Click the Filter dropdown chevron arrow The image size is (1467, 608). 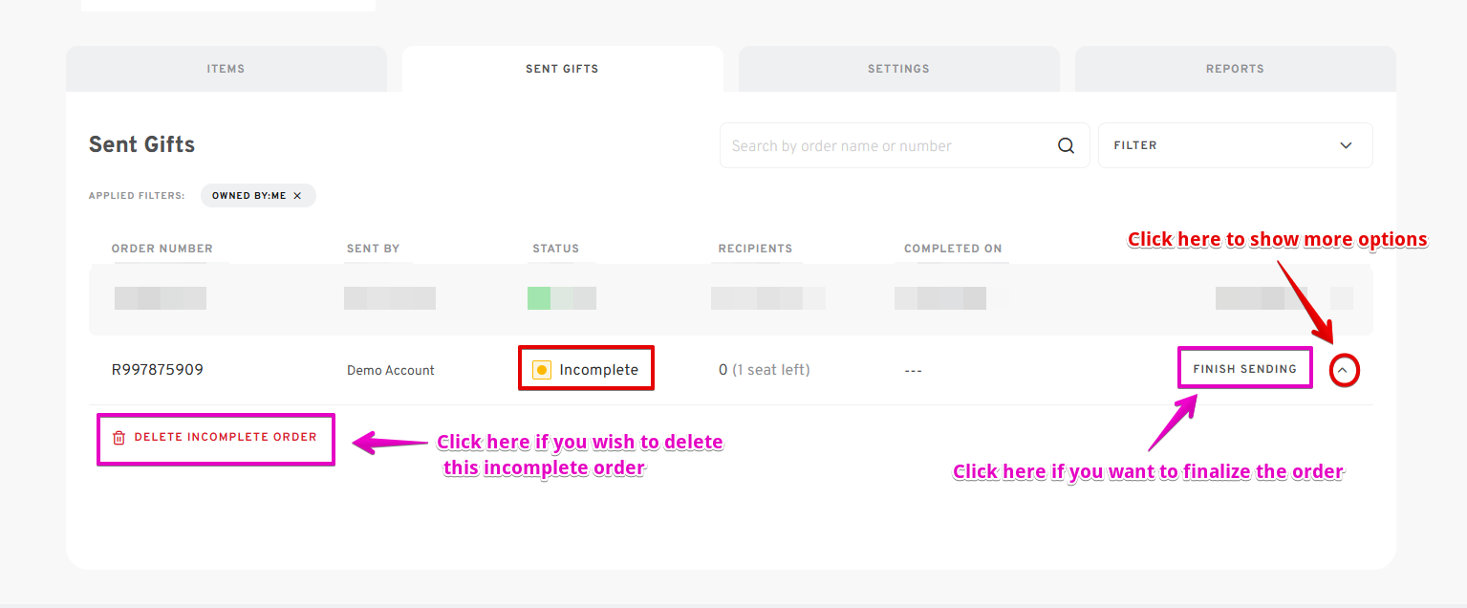[x=1346, y=146]
